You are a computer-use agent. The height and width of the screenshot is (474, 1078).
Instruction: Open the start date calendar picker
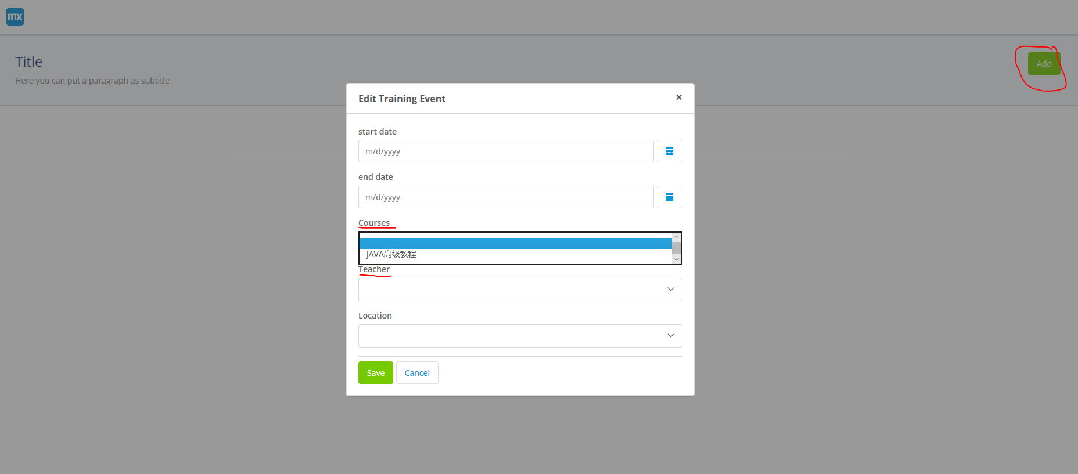click(669, 151)
